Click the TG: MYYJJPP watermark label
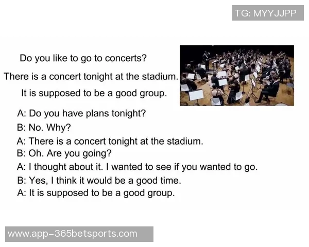The height and width of the screenshot is (247, 309). tap(266, 13)
